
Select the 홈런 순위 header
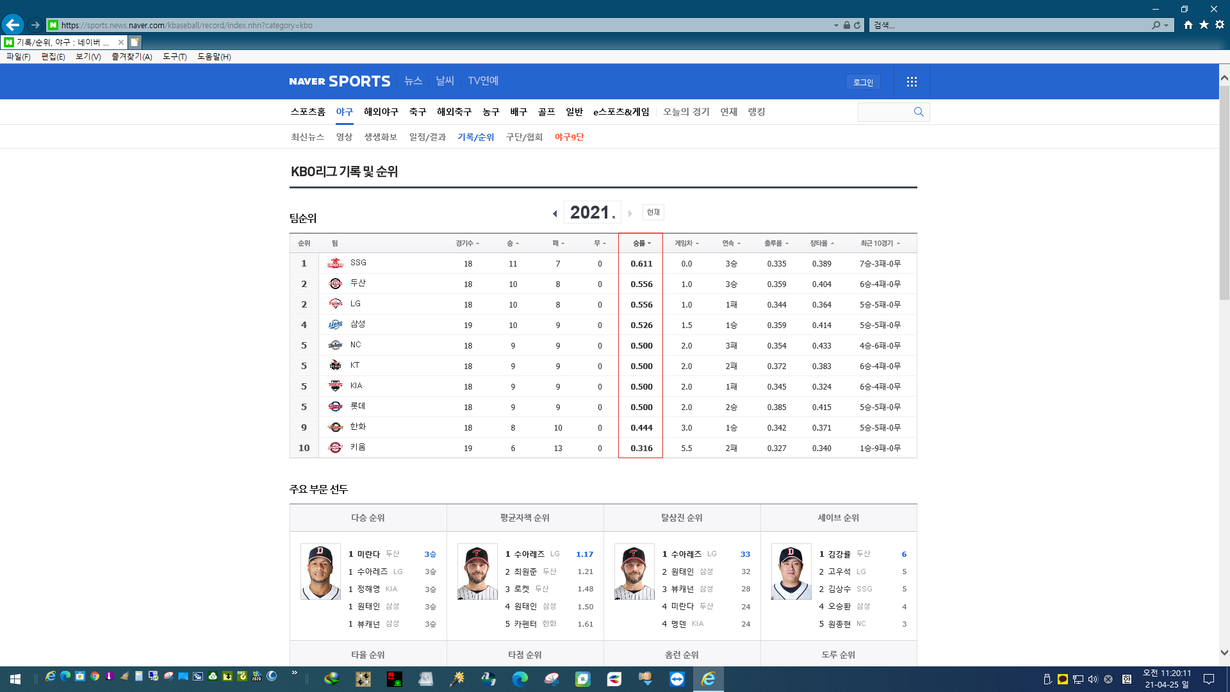pos(682,655)
